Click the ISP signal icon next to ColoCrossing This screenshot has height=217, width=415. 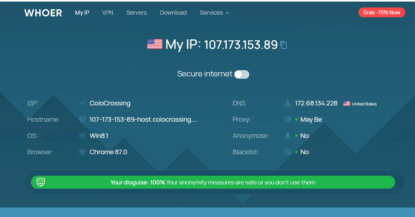pyautogui.click(x=82, y=103)
